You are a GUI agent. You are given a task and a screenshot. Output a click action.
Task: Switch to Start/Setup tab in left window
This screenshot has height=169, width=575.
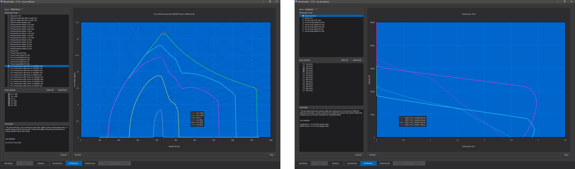pos(8,163)
